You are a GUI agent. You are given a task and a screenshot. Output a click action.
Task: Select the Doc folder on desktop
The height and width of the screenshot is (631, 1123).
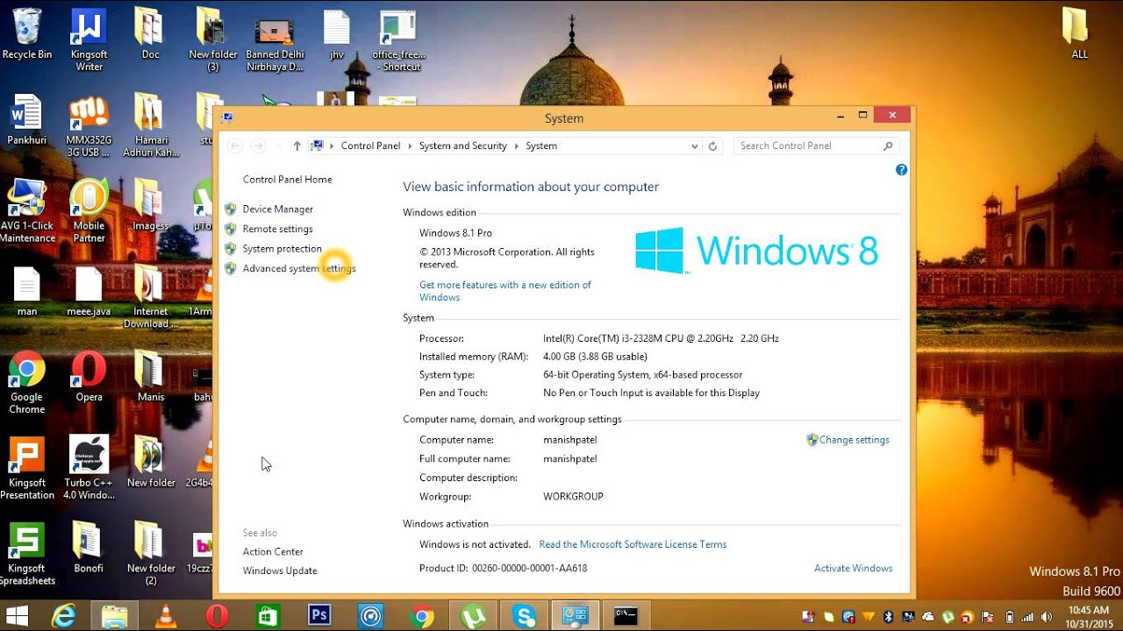[150, 34]
